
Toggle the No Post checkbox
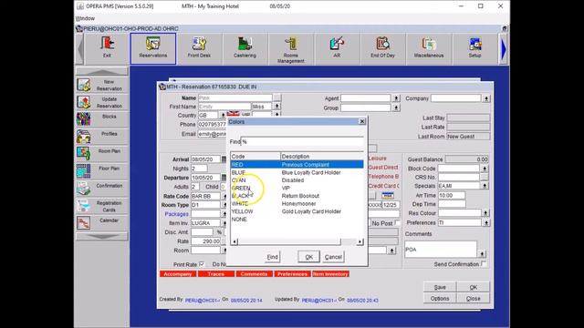pyautogui.click(x=397, y=222)
